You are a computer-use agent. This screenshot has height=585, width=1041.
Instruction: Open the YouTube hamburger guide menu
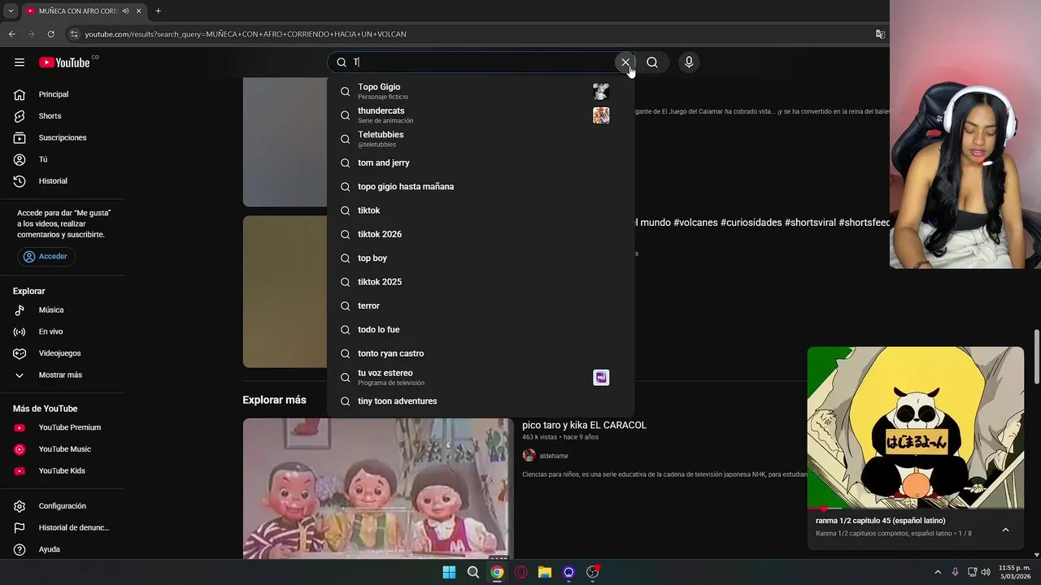pyautogui.click(x=20, y=63)
